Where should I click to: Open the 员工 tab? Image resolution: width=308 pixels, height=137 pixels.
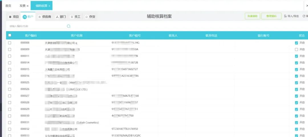pos(75,17)
